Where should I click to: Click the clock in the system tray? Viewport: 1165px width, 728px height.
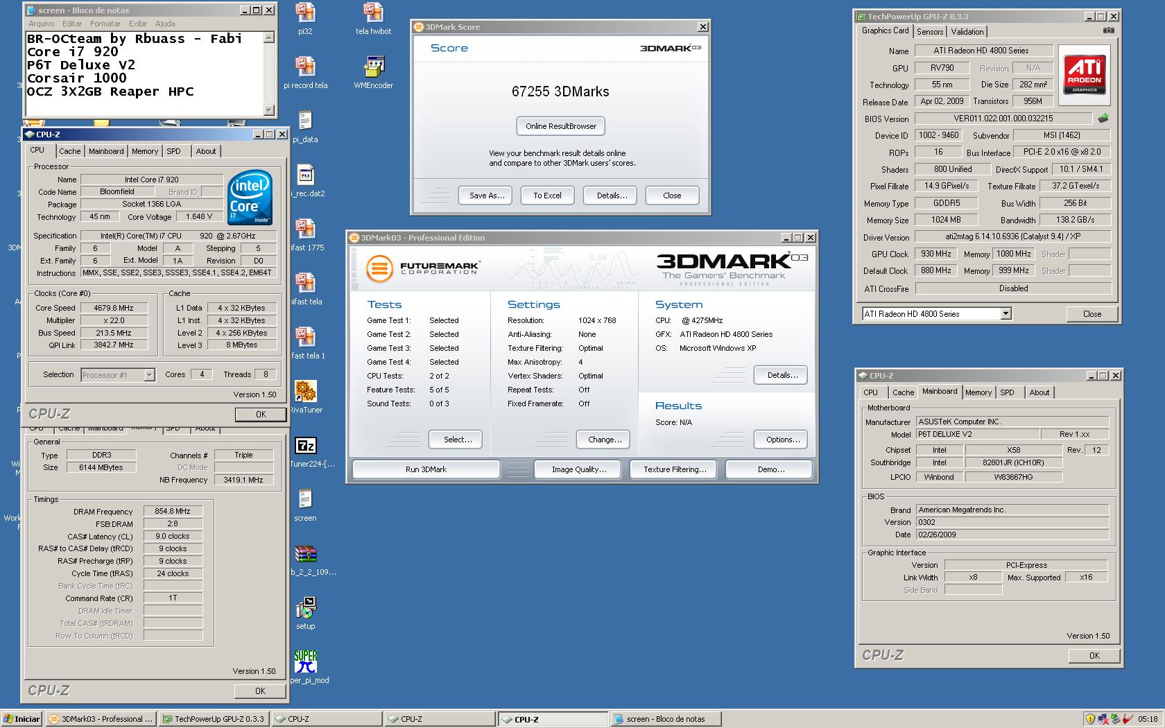(1148, 719)
